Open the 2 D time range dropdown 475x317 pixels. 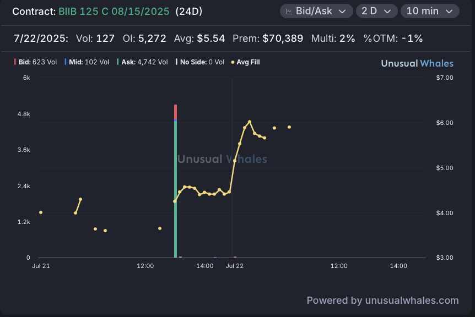376,11
